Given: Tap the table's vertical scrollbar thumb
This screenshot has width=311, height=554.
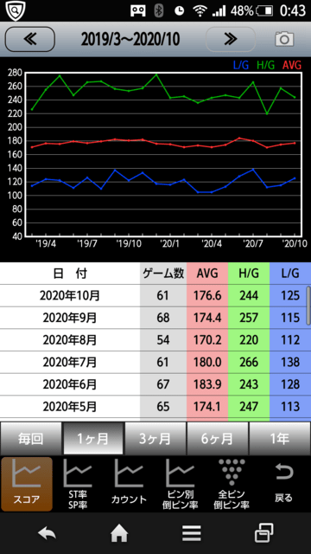Looking at the screenshot, I should click(x=308, y=306).
